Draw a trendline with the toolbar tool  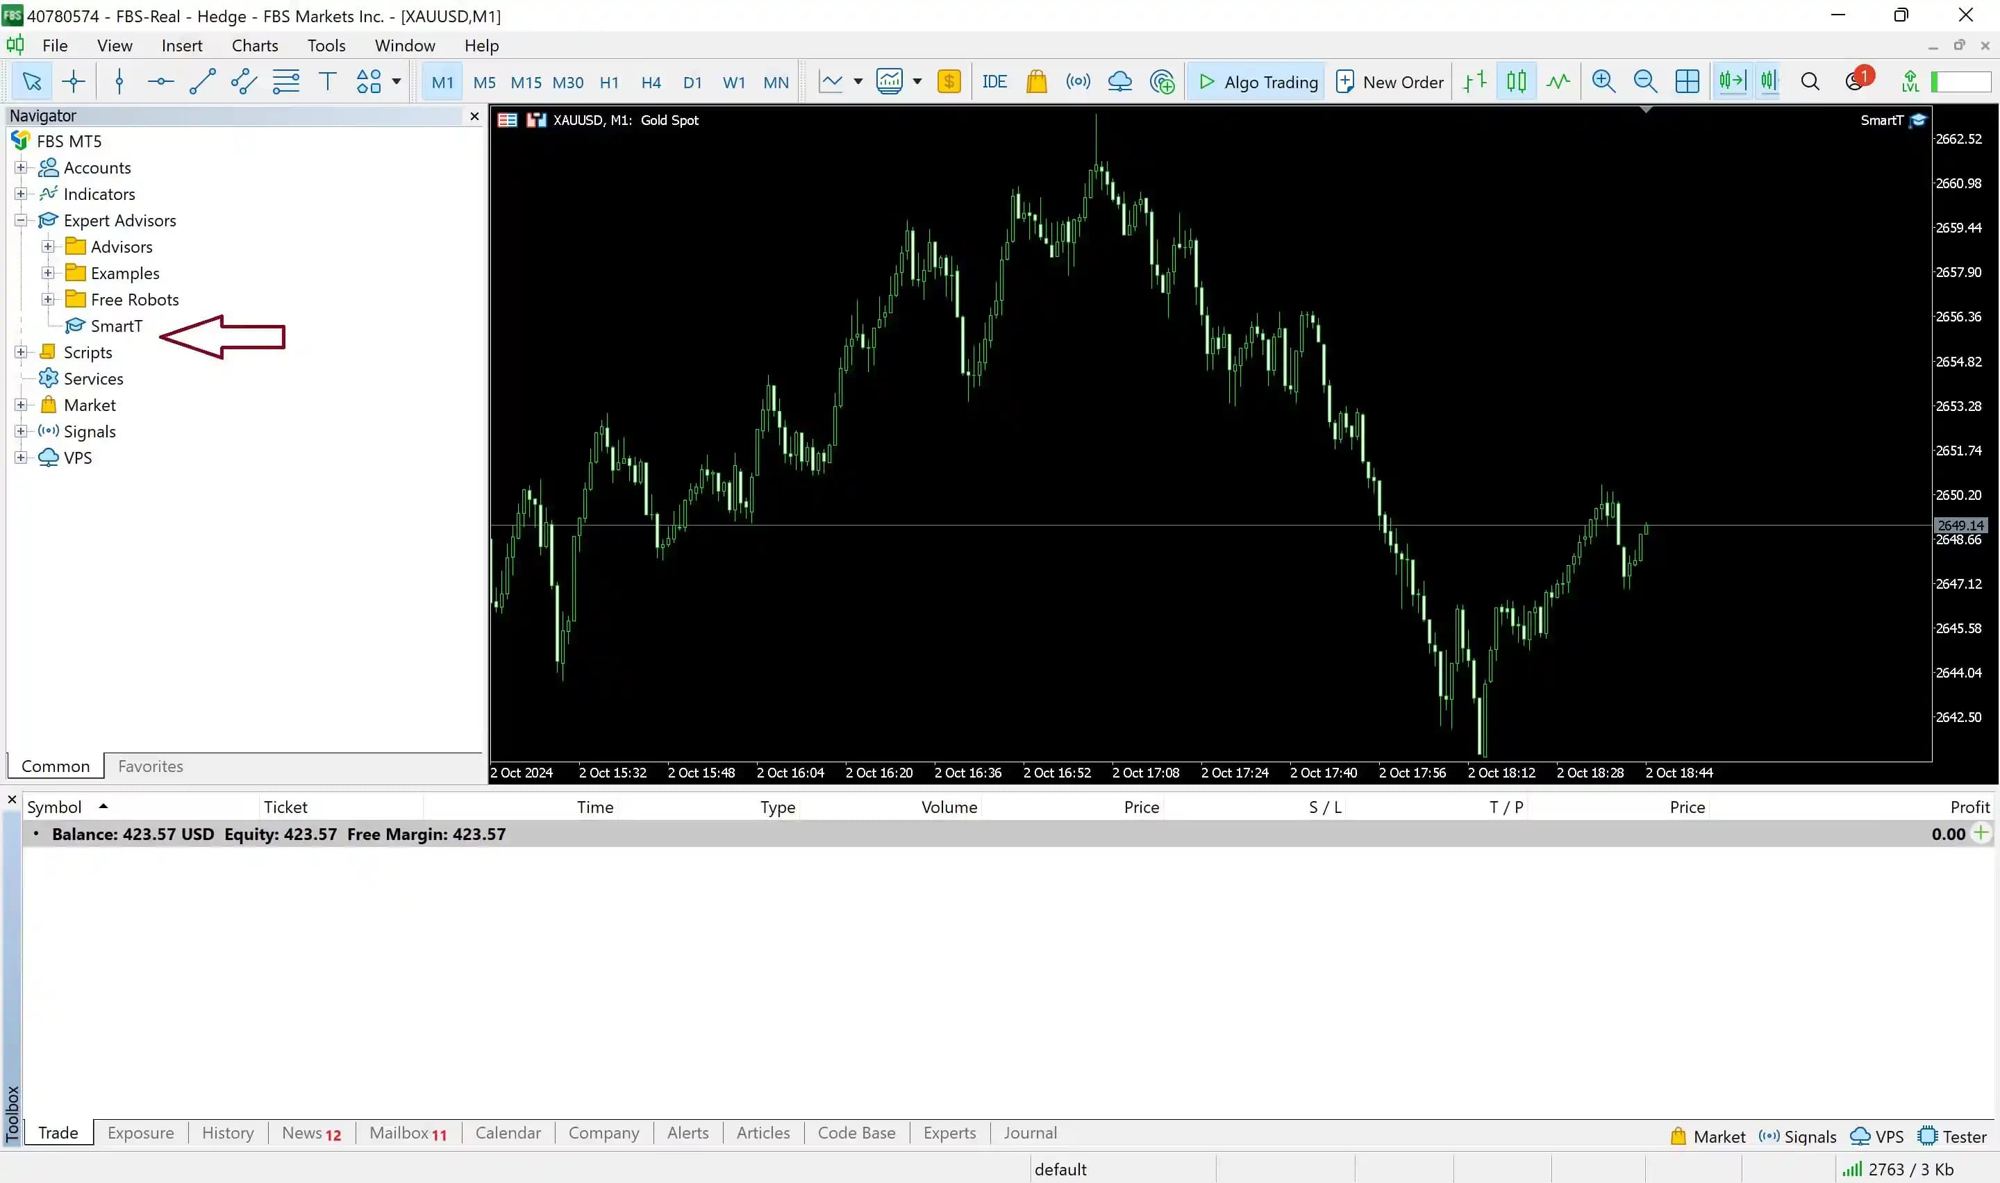coord(203,81)
